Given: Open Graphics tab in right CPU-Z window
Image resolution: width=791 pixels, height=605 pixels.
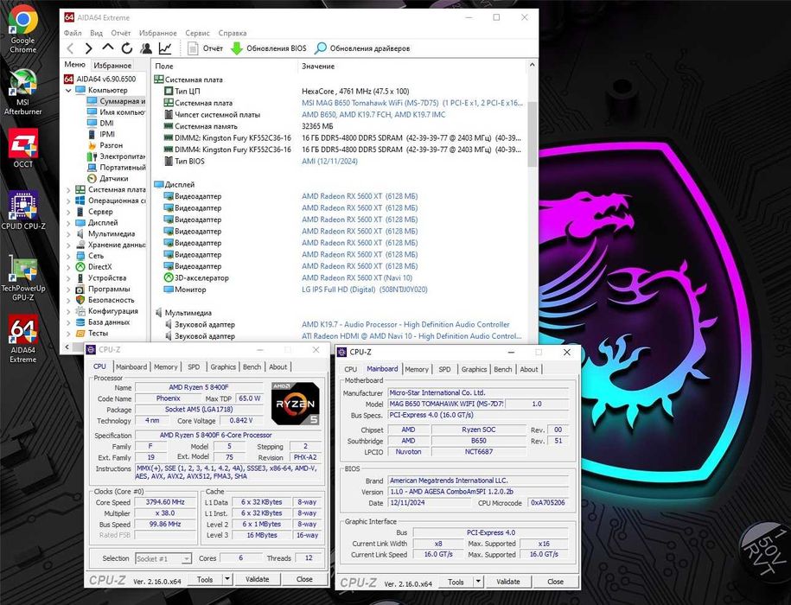Looking at the screenshot, I should tap(474, 370).
